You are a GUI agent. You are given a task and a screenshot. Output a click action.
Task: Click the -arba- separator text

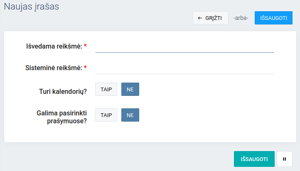point(241,18)
